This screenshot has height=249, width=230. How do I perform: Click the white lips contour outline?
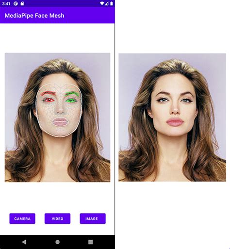pyautogui.click(x=60, y=122)
